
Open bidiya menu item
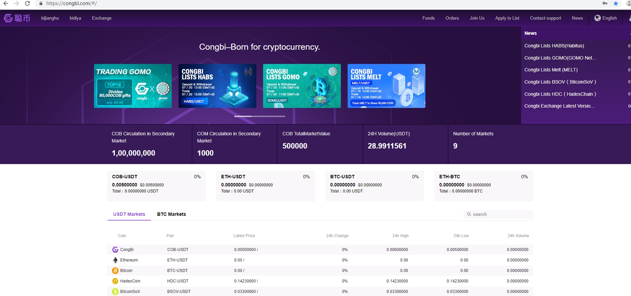coord(75,18)
